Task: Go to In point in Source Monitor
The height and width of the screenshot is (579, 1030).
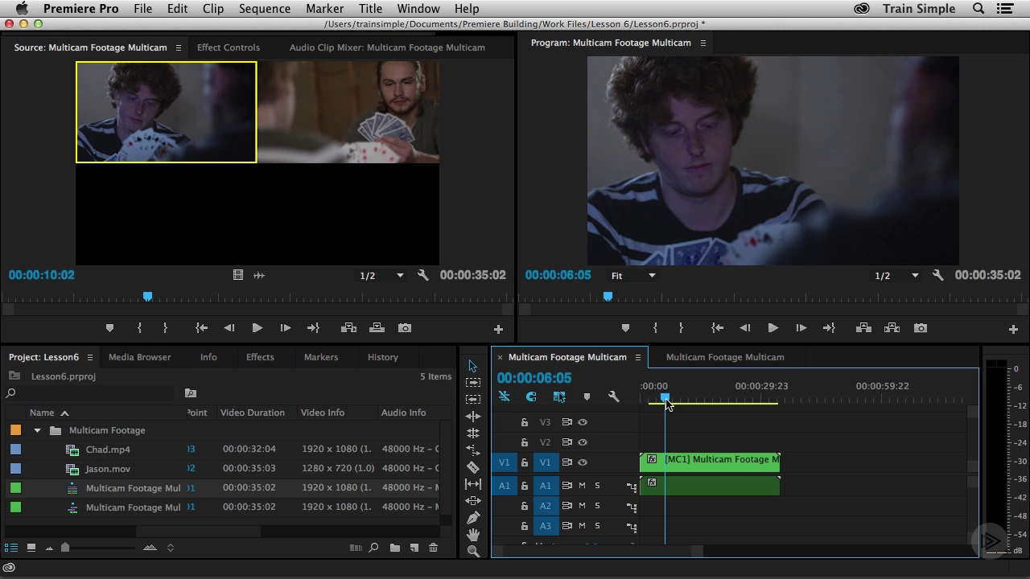Action: [x=202, y=328]
